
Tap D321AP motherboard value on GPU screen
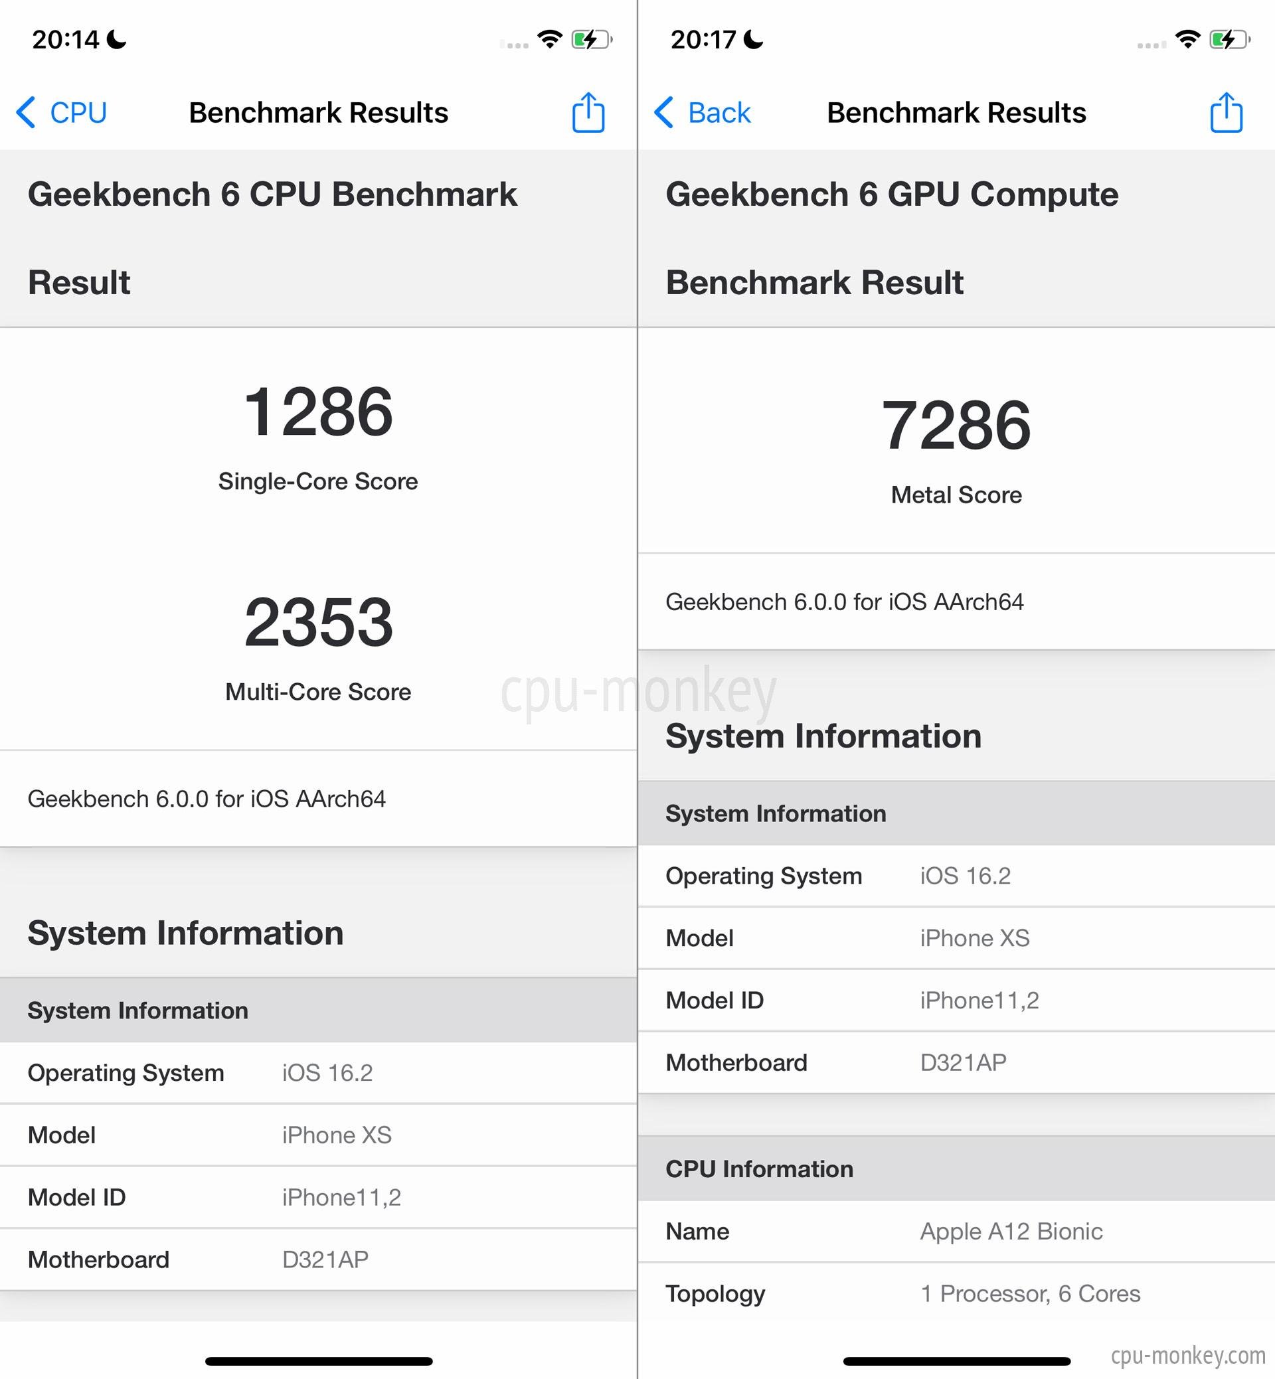click(x=963, y=1062)
